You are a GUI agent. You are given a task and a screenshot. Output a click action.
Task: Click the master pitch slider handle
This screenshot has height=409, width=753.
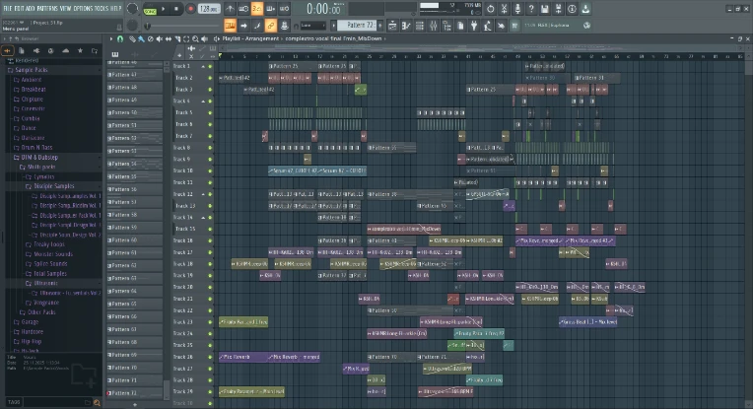(x=147, y=26)
